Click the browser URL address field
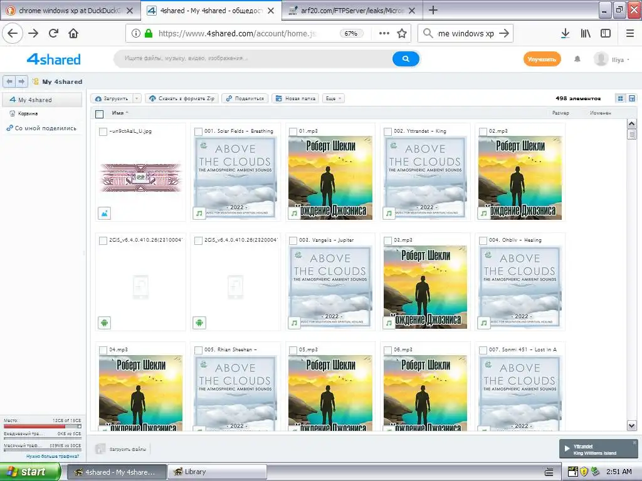 tap(238, 34)
